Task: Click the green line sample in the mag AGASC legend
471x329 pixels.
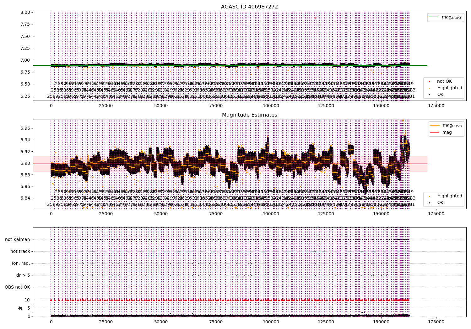Action: (x=434, y=17)
